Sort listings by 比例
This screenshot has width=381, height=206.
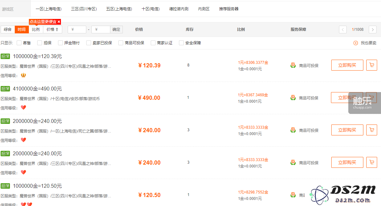click(36, 30)
